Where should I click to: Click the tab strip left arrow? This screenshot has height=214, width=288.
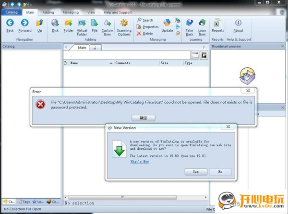66,47
